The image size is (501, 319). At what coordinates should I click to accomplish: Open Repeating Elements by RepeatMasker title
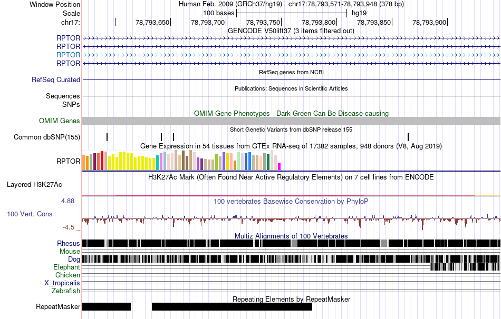(291, 299)
